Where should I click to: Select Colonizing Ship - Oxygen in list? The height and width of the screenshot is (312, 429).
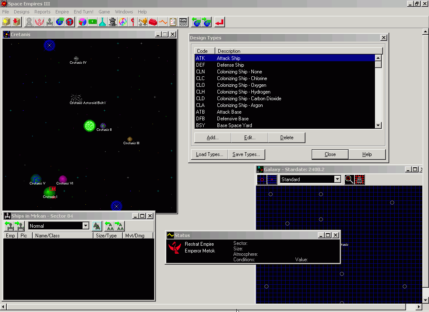coord(241,85)
